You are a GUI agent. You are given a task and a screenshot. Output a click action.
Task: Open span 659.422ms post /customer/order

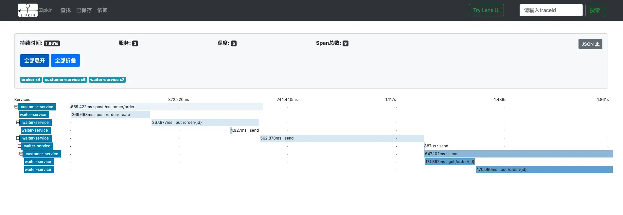point(167,107)
